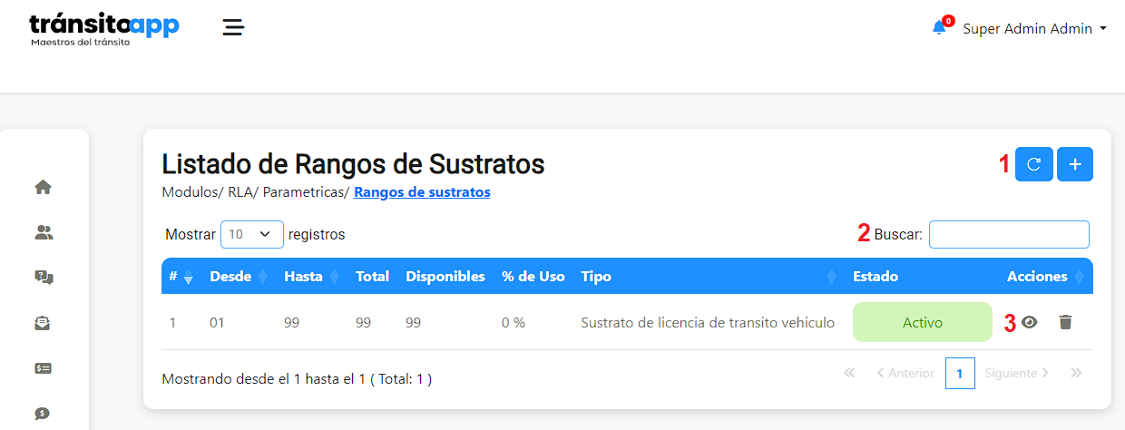This screenshot has width=1125, height=430.
Task: Open the Mostrar registros count dropdown
Action: tap(252, 234)
